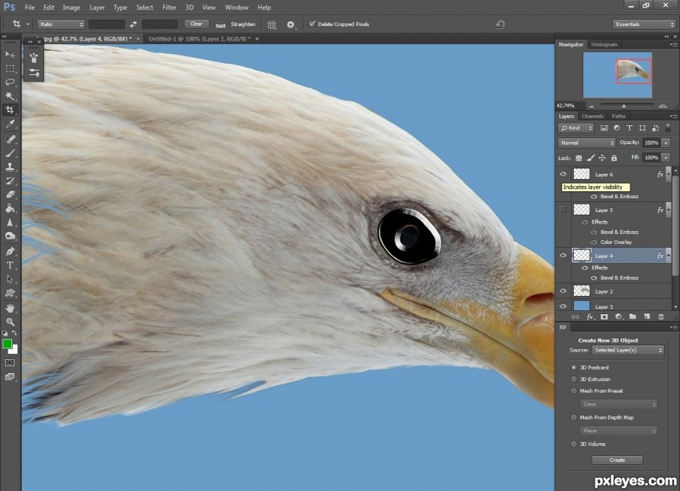Hide Layer 4 visibility eye

pos(563,255)
